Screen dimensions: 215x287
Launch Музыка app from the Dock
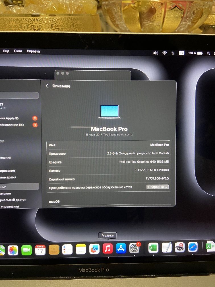click(108, 249)
